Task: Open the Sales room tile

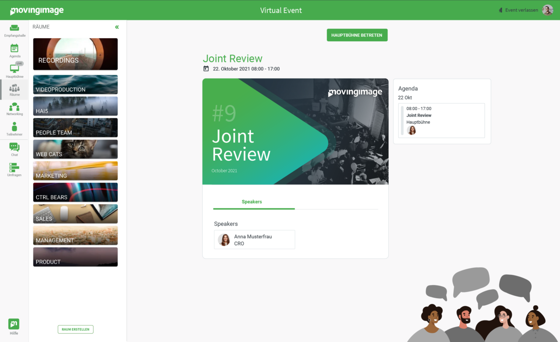Action: (x=75, y=214)
